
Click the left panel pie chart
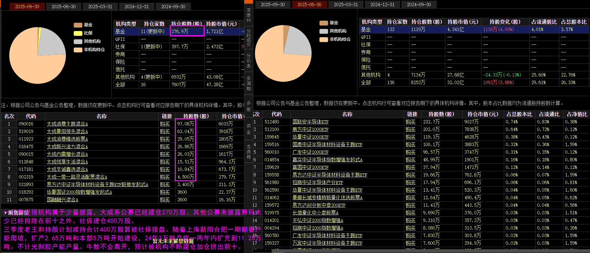coord(38,55)
